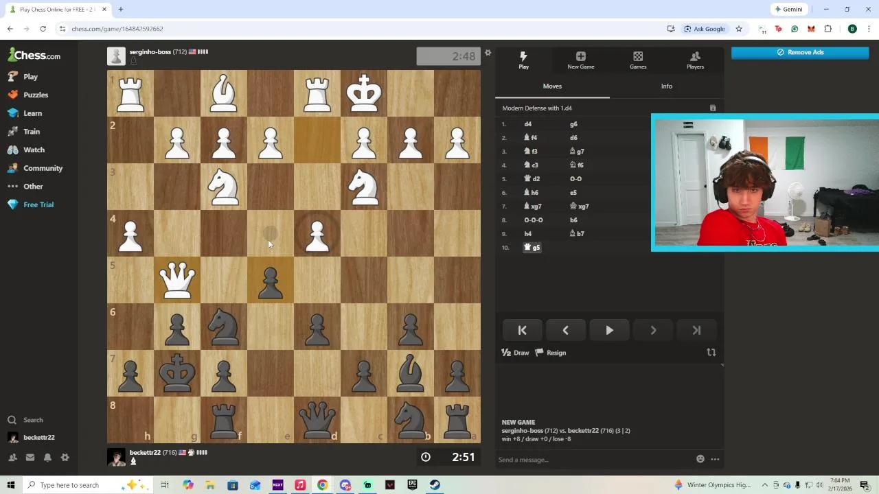Image resolution: width=879 pixels, height=494 pixels.
Task: Click the white king on c1
Action: tap(364, 93)
